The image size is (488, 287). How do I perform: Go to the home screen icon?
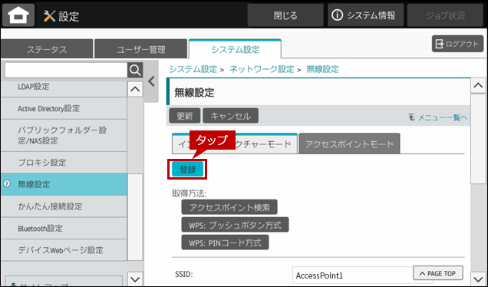click(x=18, y=15)
